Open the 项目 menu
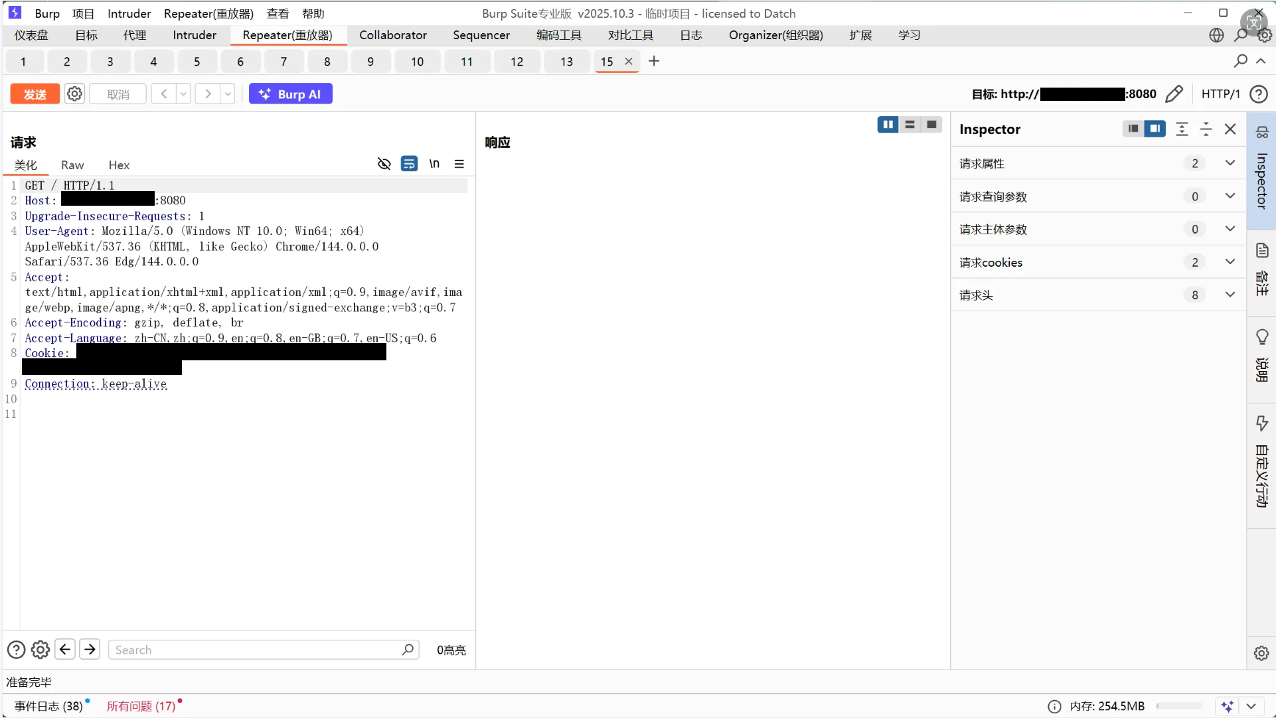Image resolution: width=1276 pixels, height=718 pixels. [84, 13]
